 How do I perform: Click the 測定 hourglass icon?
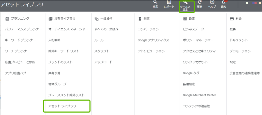coord(140,19)
